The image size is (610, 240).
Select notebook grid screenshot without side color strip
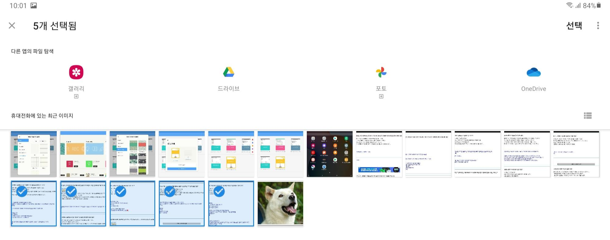[280, 154]
